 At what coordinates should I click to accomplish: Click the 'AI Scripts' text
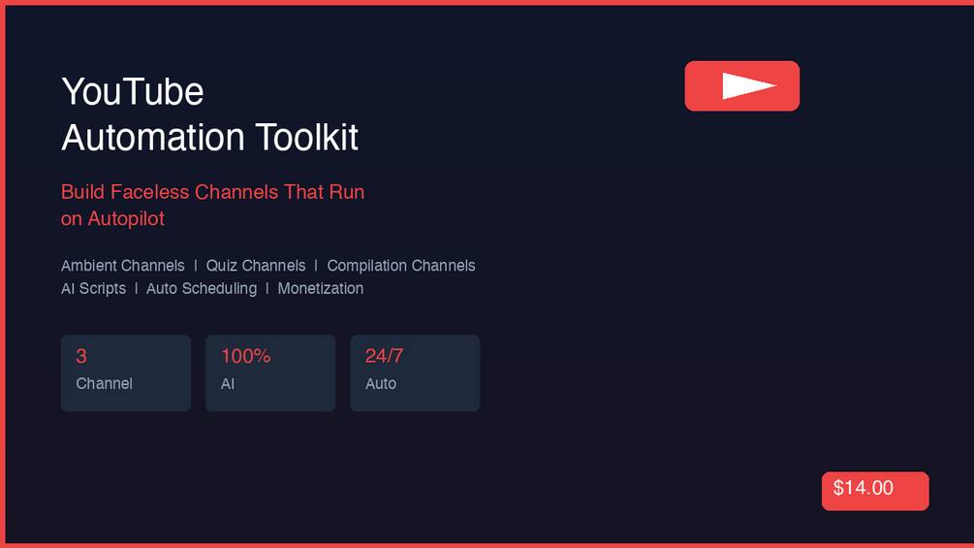[93, 288]
